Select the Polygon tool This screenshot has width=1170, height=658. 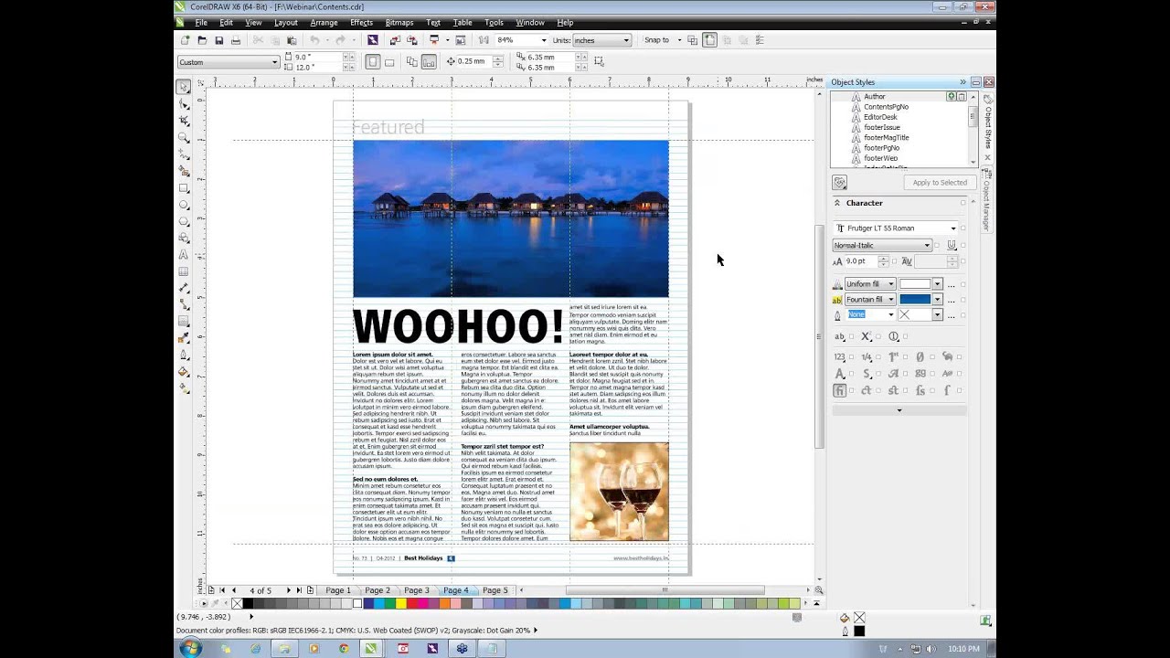(184, 221)
